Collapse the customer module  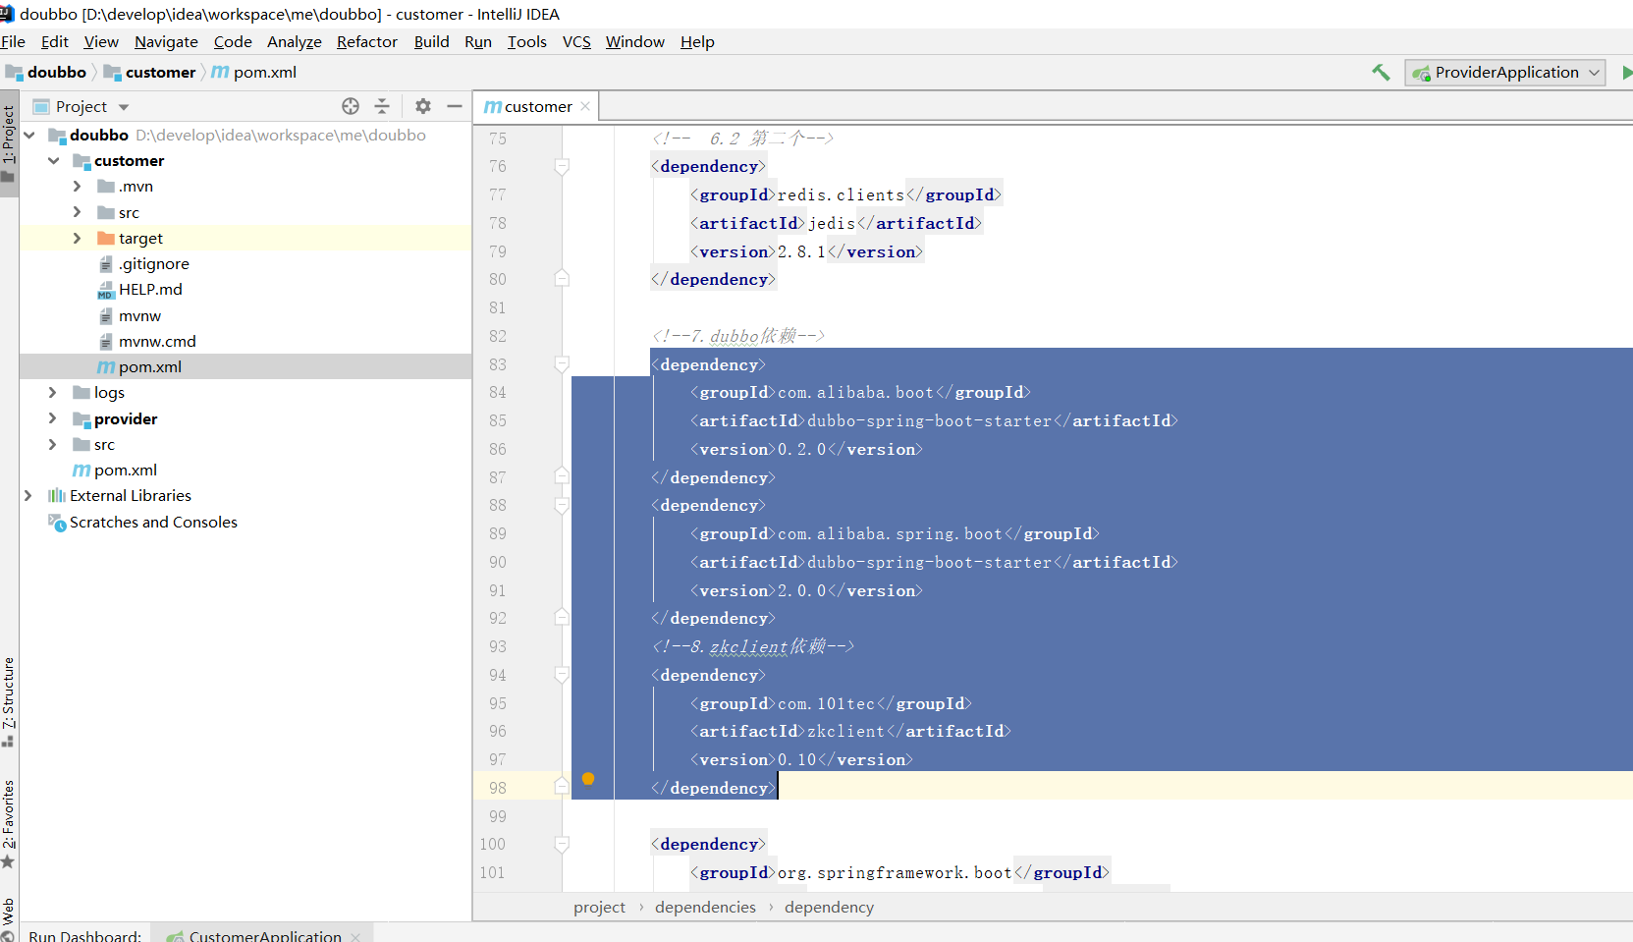point(53,161)
